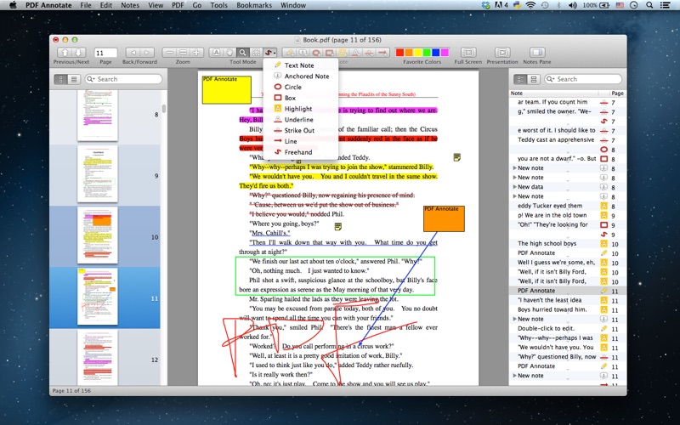Viewport: 680px width, 425px height.
Task: Choose Highlight from the dropdown menu
Action: [x=300, y=109]
